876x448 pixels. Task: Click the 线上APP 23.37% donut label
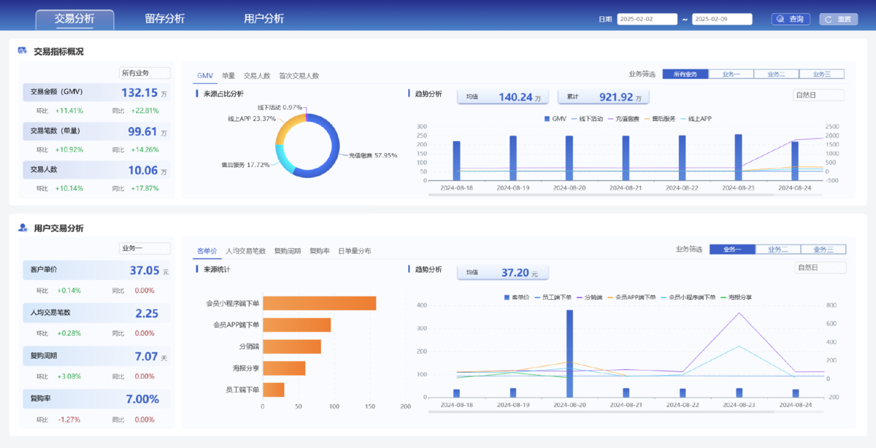(x=252, y=118)
